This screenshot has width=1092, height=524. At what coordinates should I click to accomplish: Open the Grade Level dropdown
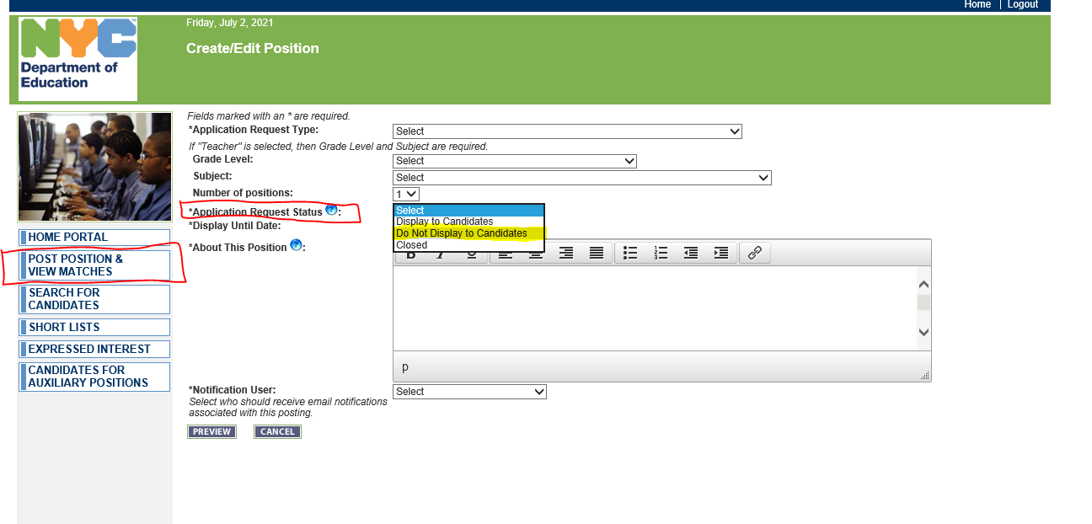pyautogui.click(x=514, y=160)
